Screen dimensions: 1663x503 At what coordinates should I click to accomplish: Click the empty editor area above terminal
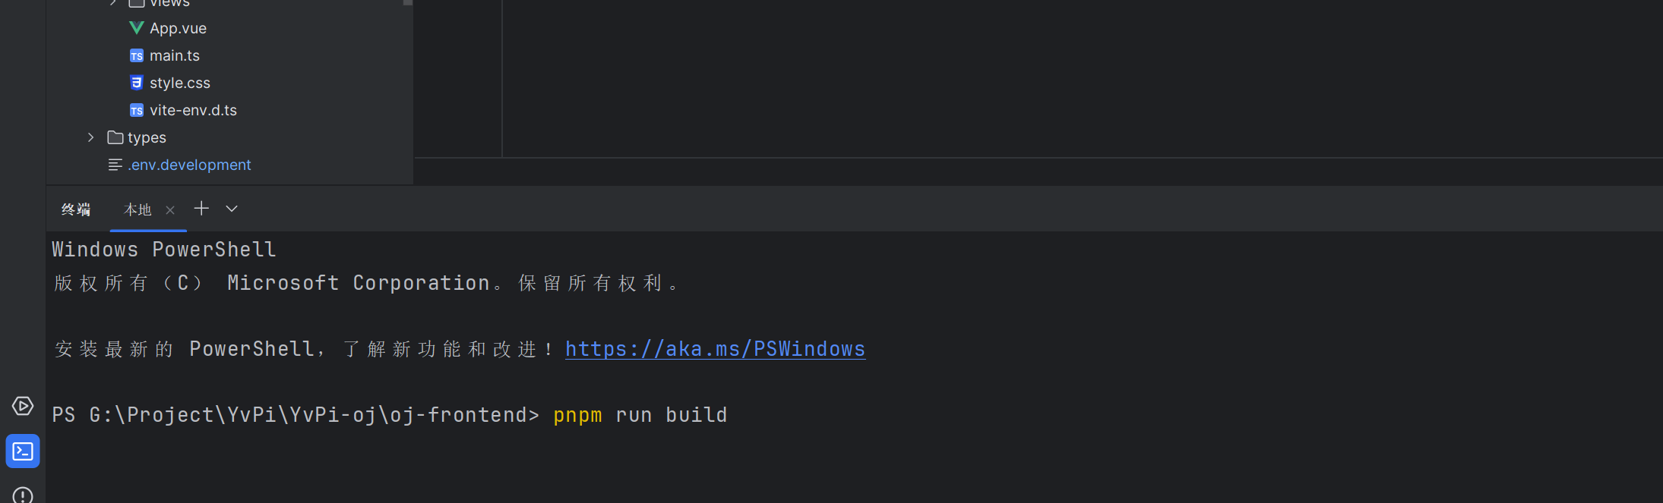1064,76
